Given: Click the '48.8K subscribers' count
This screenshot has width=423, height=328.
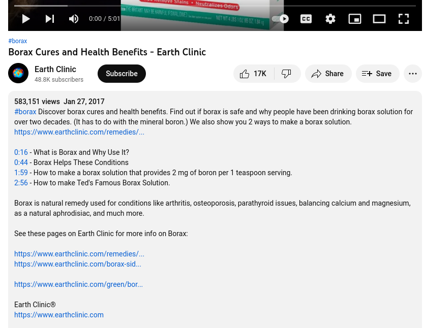Looking at the screenshot, I should click(x=59, y=80).
